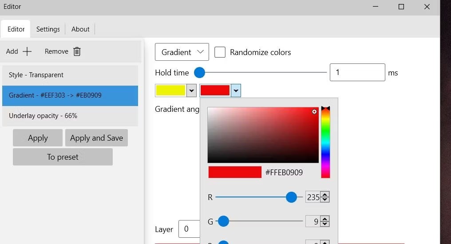The width and height of the screenshot is (451, 244).
Task: Enable the Randomize colors checkbox
Action: [x=220, y=52]
